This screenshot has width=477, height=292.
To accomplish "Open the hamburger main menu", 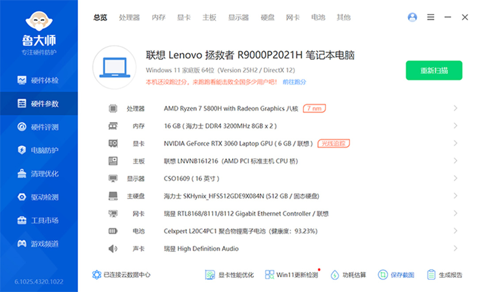I will click(431, 17).
